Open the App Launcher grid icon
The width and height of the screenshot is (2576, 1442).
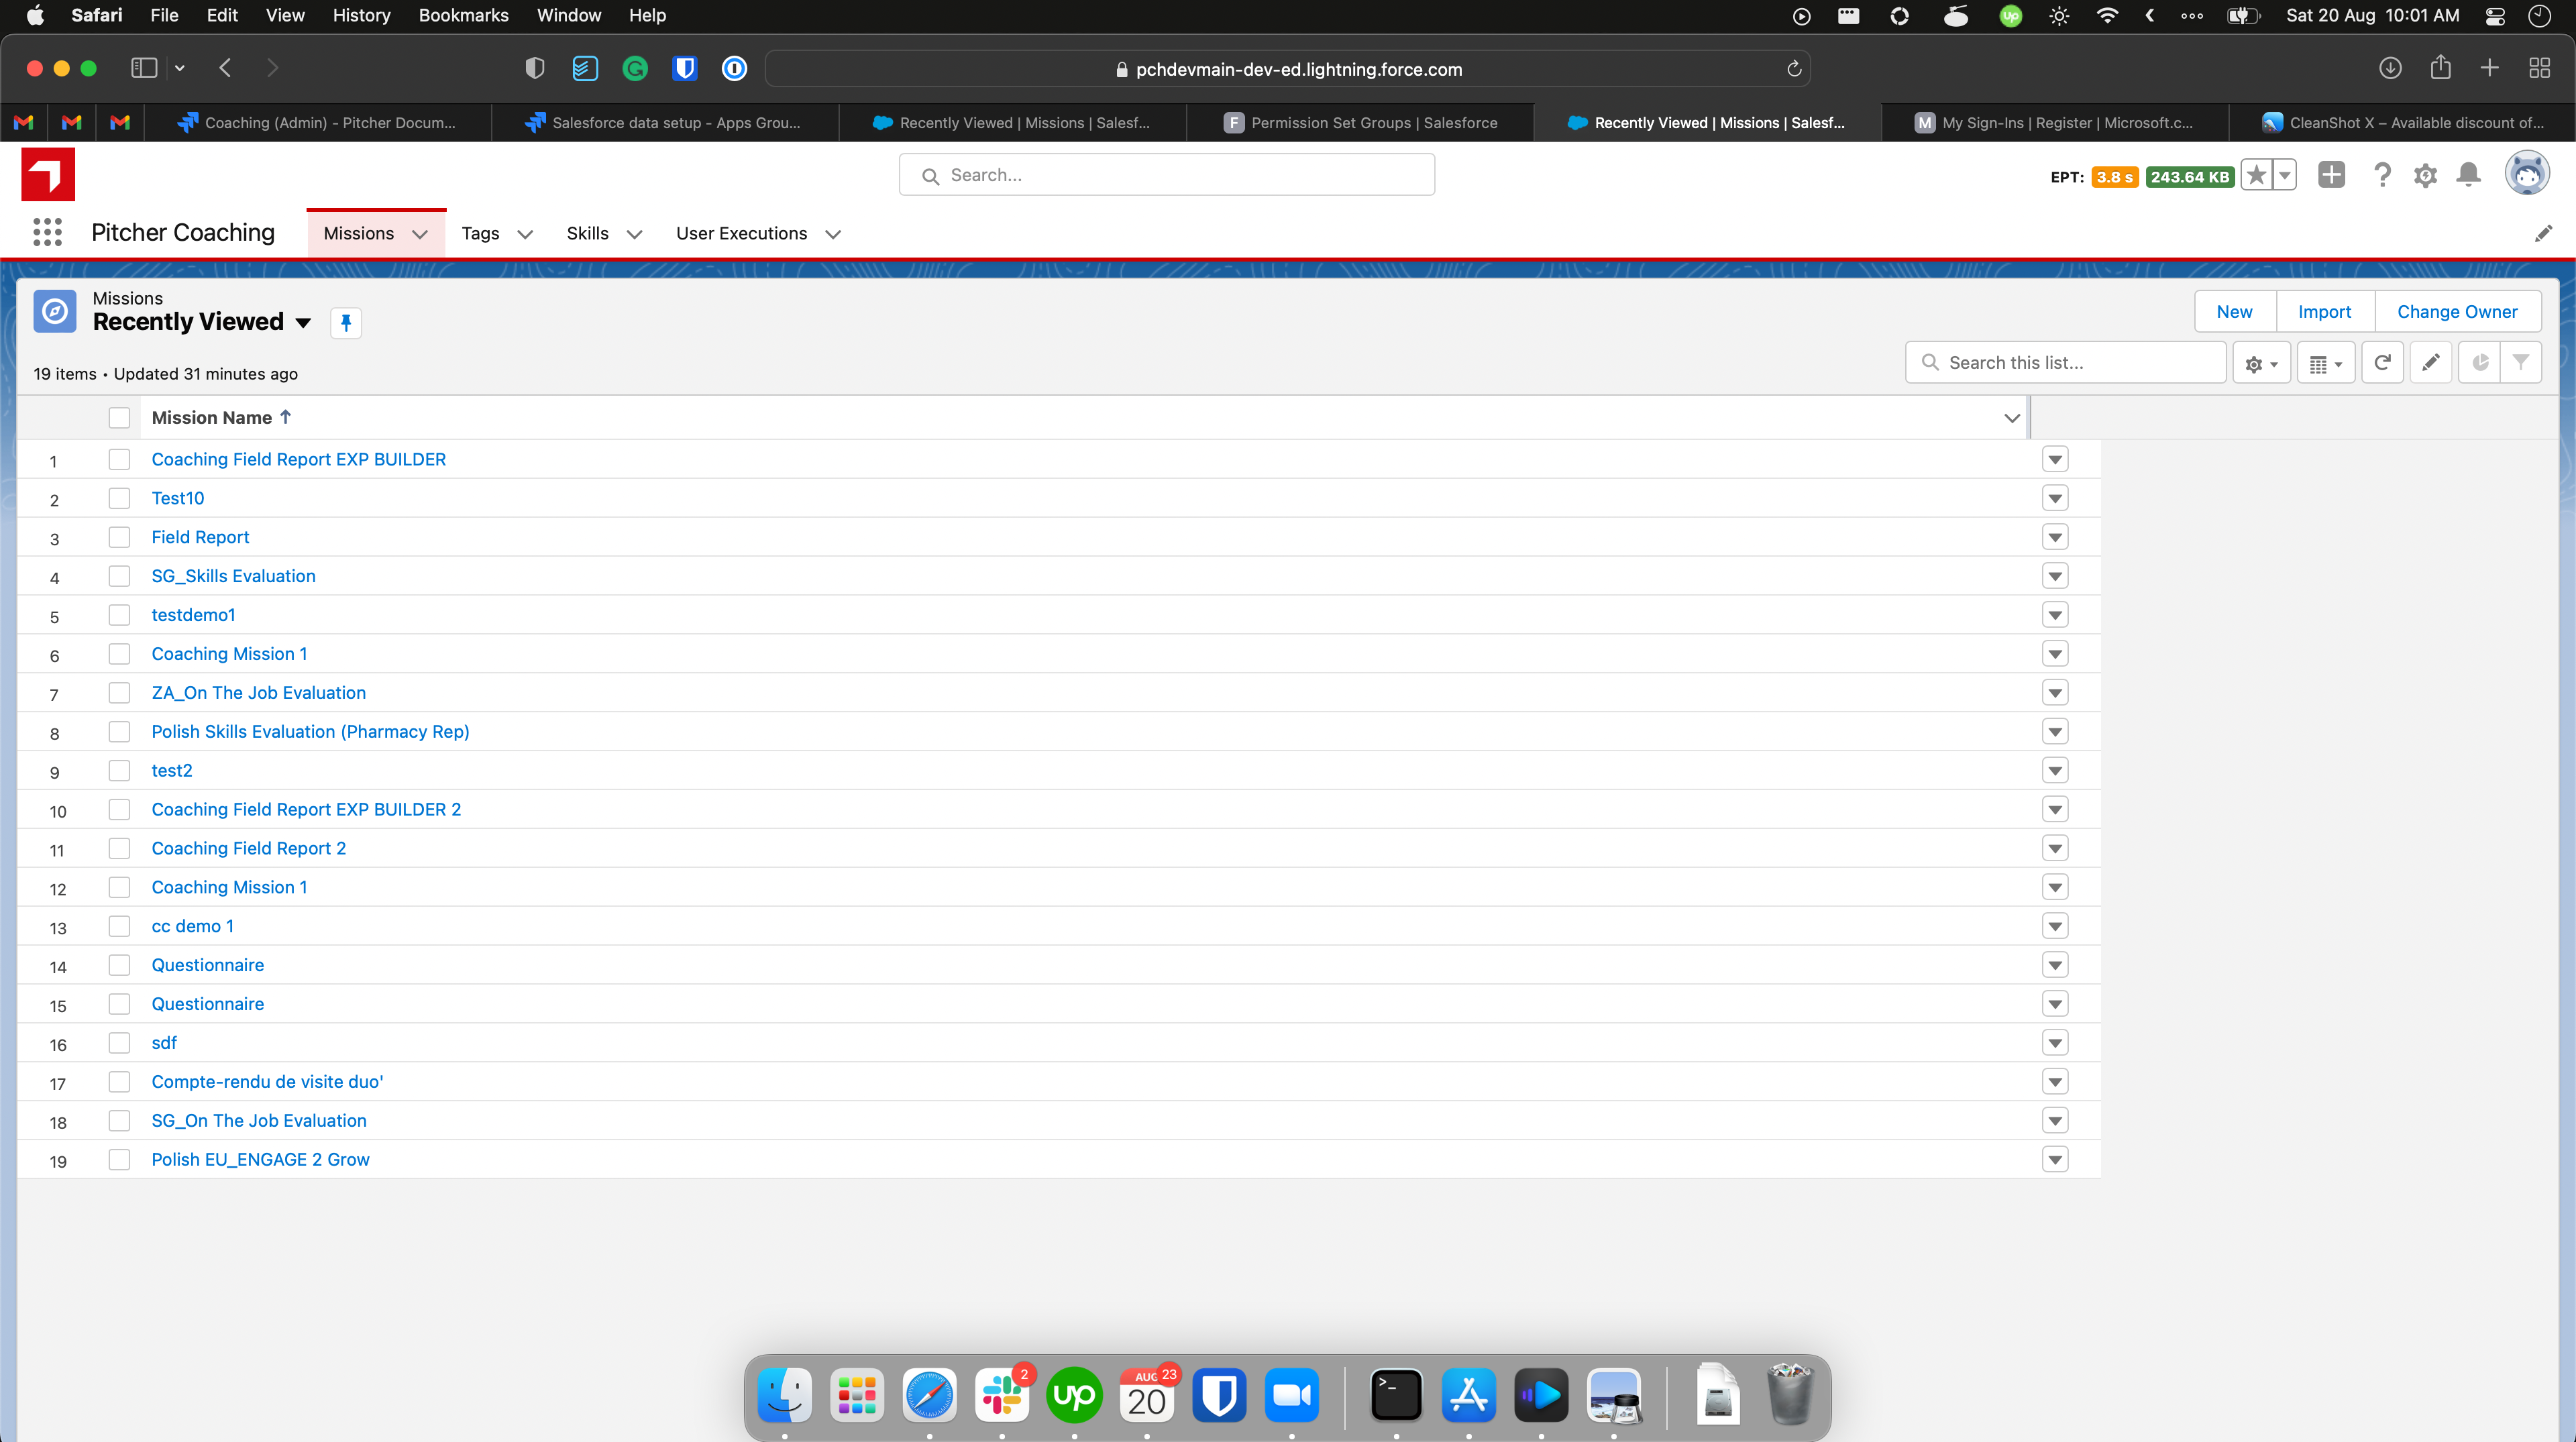pyautogui.click(x=47, y=232)
